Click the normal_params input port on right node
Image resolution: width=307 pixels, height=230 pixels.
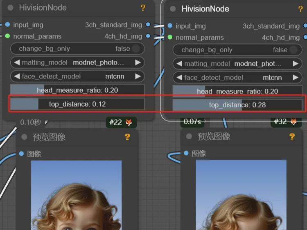click(170, 37)
